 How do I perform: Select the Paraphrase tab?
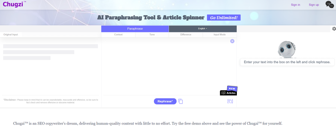pyautogui.click(x=135, y=29)
